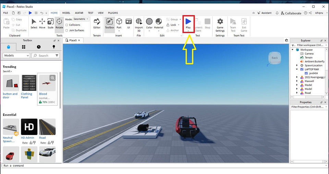Click the Import 3D icon

[139, 23]
